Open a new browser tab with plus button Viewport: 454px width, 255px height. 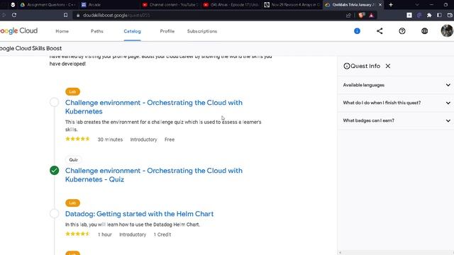391,5
